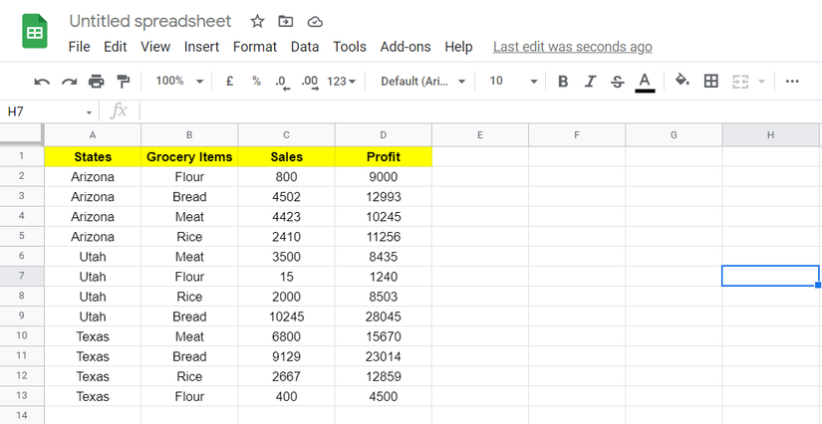The height and width of the screenshot is (424, 822).
Task: Select column A header
Action: 93,135
